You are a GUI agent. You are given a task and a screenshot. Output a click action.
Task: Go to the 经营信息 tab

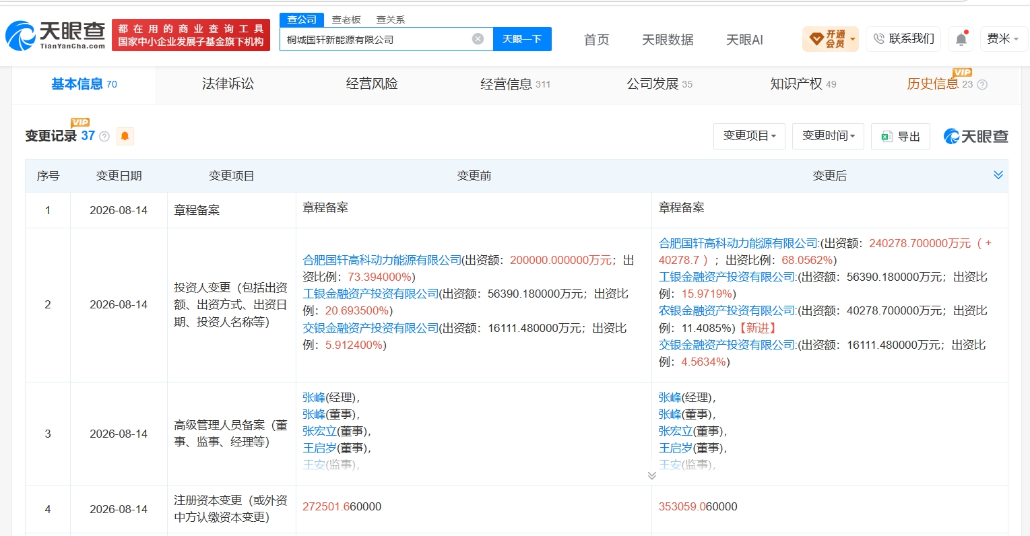(515, 84)
